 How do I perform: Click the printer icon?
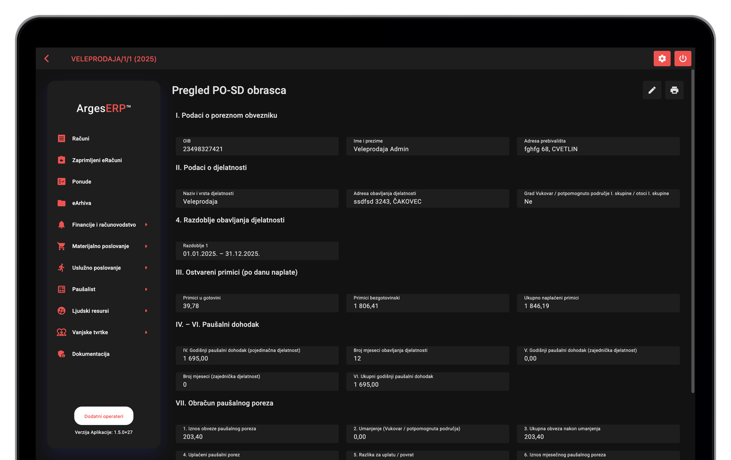[x=674, y=90]
